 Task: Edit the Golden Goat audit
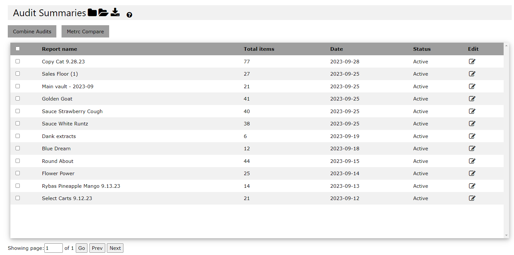[x=472, y=99]
